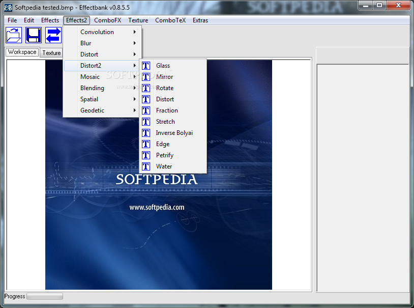Click the Progress bar at bottom
This screenshot has height=308, width=414.
(x=45, y=296)
